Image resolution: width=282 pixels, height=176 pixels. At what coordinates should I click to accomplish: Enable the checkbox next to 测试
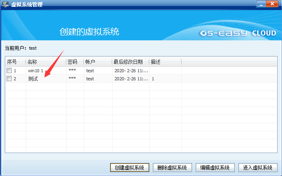[9, 79]
